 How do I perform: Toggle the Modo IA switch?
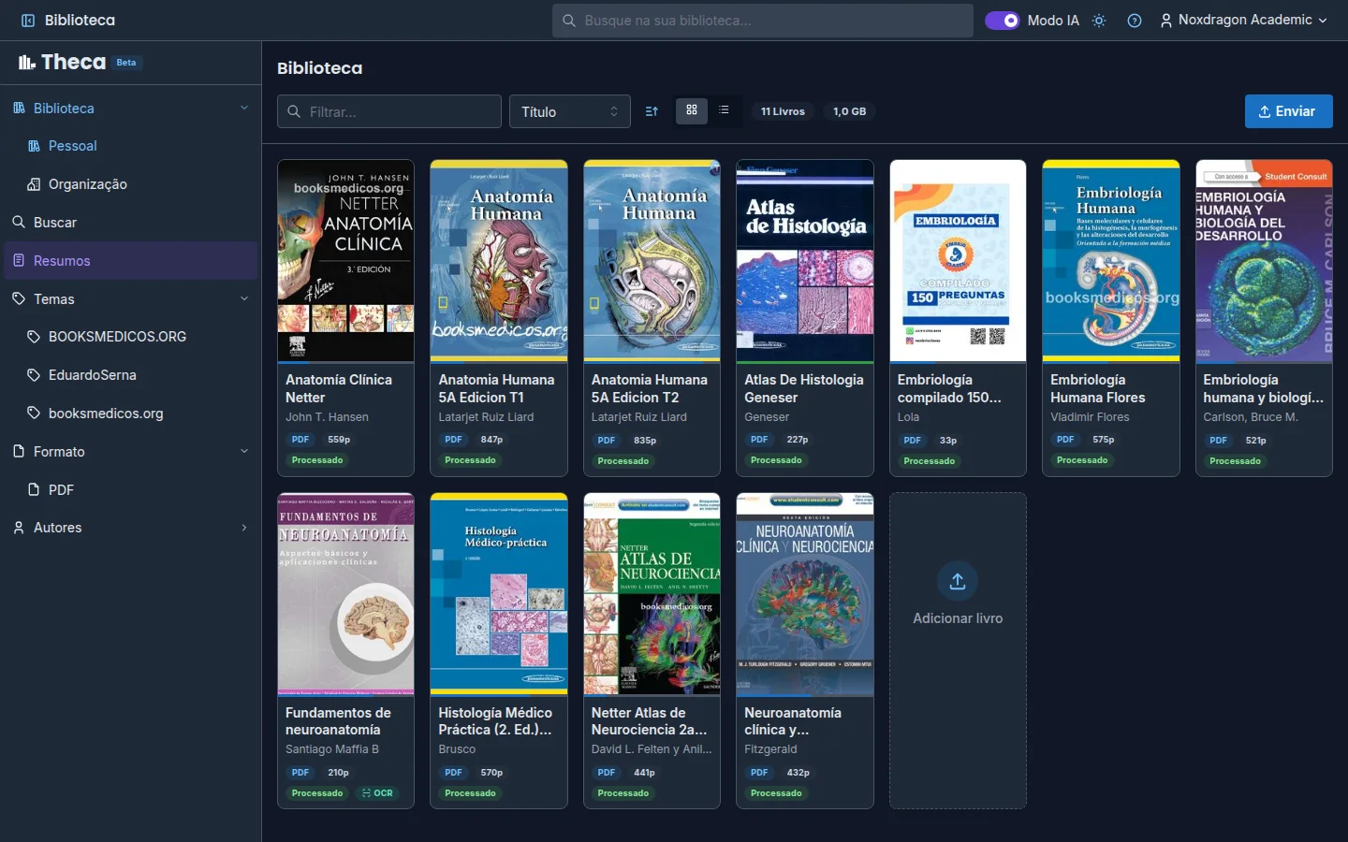pyautogui.click(x=1002, y=21)
